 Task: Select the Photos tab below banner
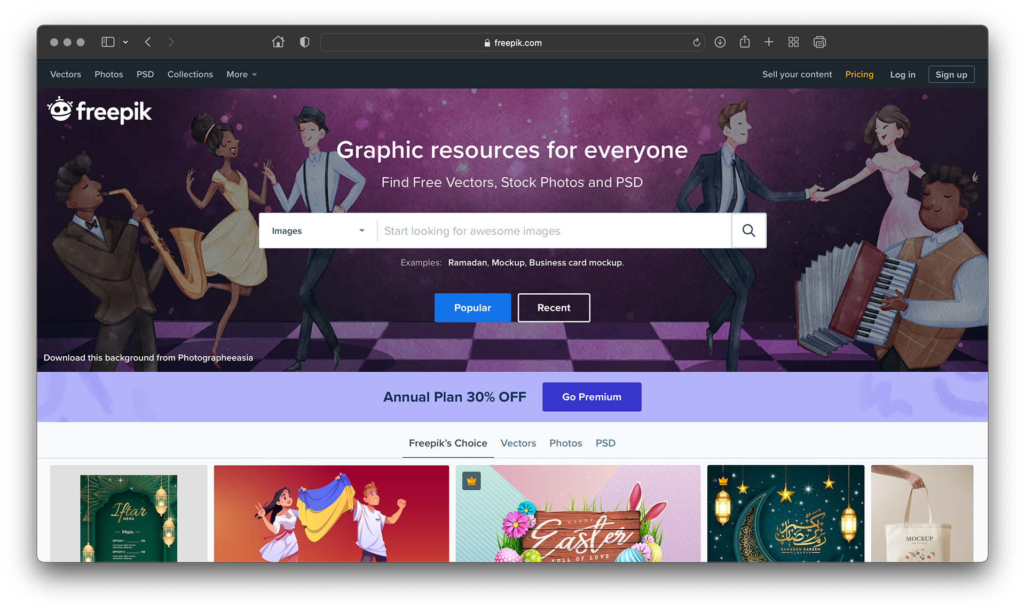click(x=565, y=443)
